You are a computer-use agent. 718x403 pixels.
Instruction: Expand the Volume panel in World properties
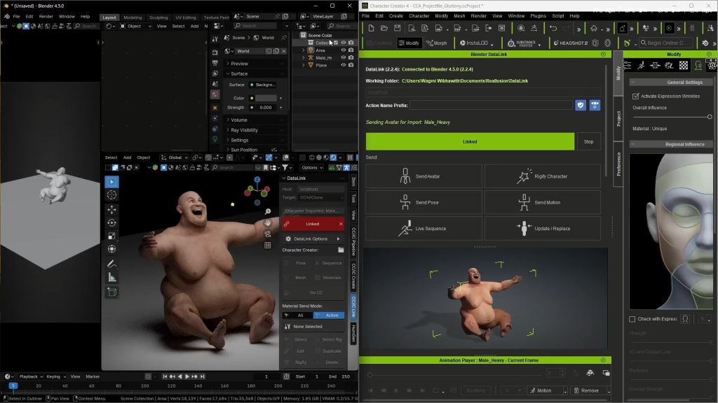pyautogui.click(x=238, y=120)
